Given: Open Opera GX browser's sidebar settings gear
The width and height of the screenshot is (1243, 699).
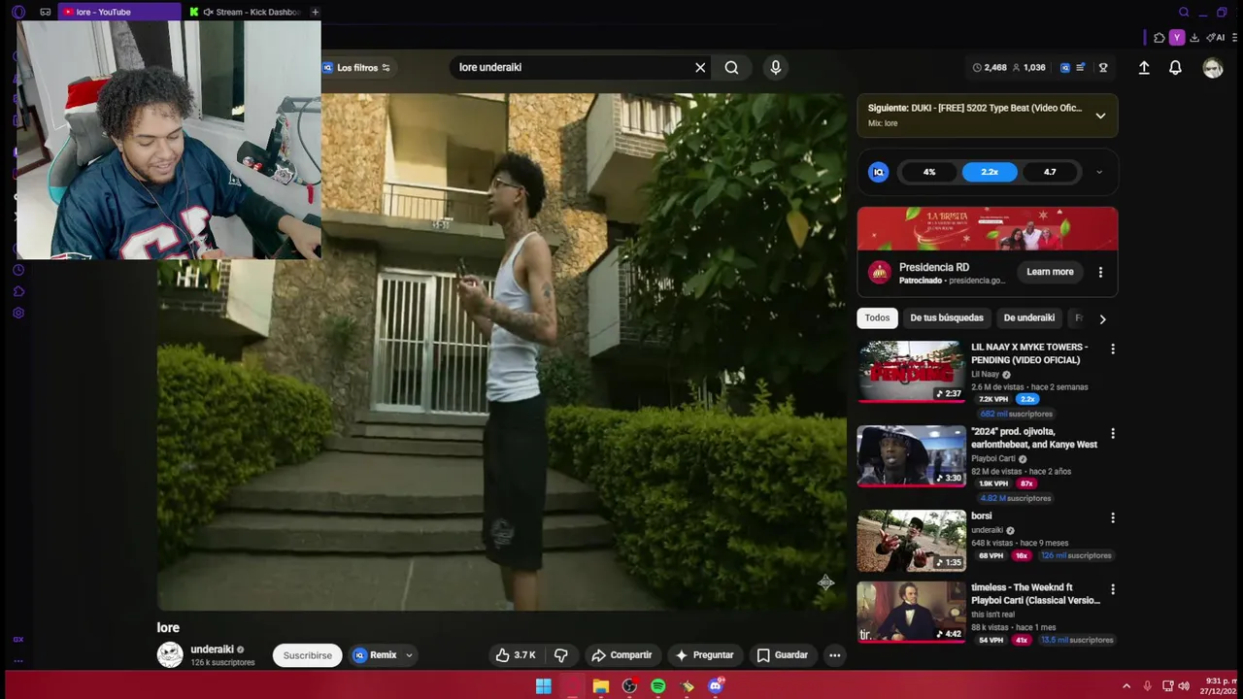Looking at the screenshot, I should click(x=18, y=313).
